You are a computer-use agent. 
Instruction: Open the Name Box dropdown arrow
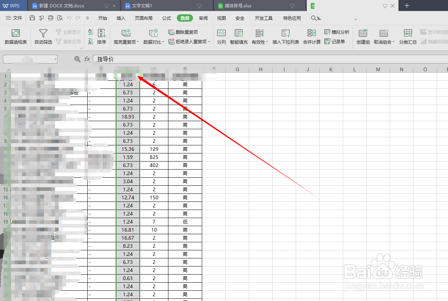[x=55, y=59]
